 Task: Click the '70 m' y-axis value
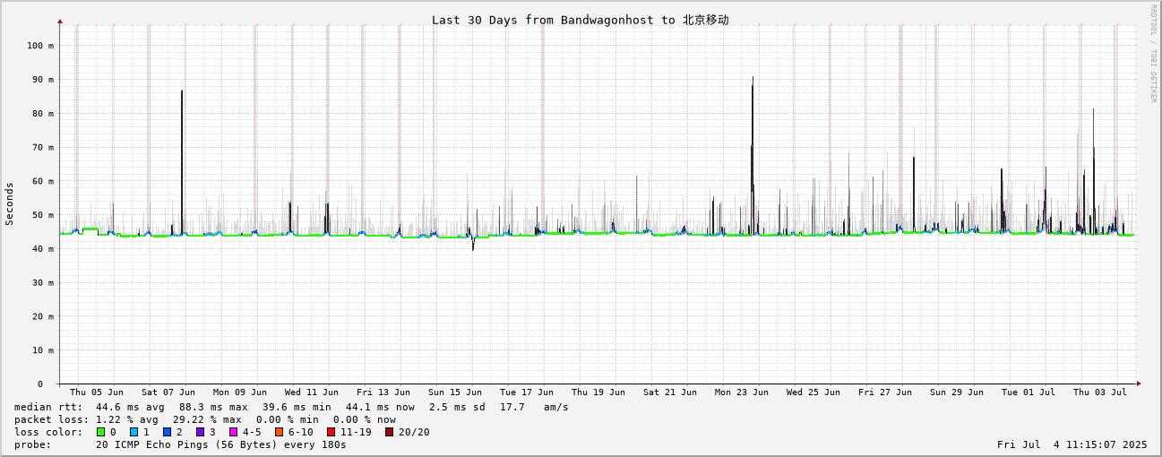pos(41,147)
